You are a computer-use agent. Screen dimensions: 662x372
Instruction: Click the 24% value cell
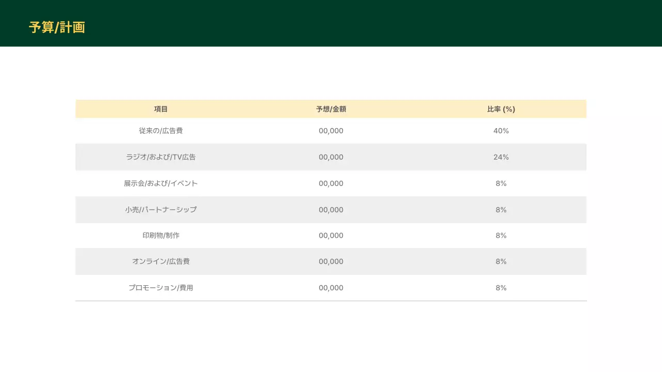point(501,157)
